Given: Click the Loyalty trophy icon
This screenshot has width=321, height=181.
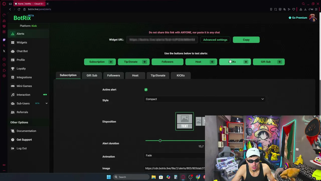Looking at the screenshot, I should [13, 69].
